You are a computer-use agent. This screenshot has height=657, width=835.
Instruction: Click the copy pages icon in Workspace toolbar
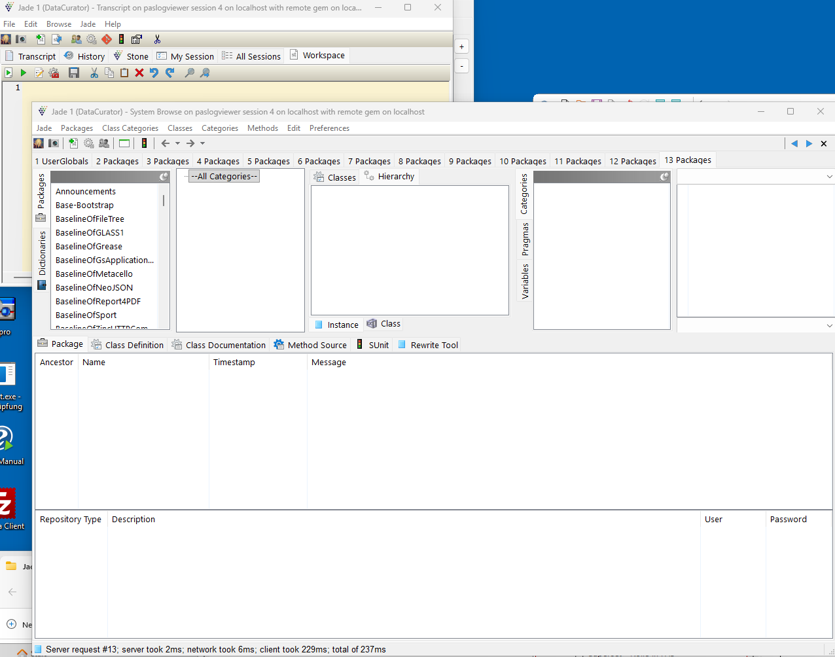click(109, 73)
